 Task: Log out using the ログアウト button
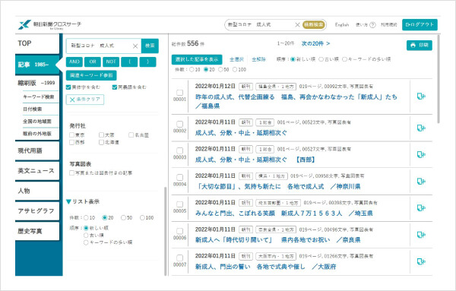pyautogui.click(x=420, y=25)
